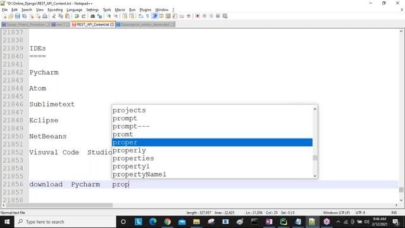Toggle Show All Characters pilcrow icon
Image resolution: width=405 pixels, height=228 pixels.
coord(147,16)
